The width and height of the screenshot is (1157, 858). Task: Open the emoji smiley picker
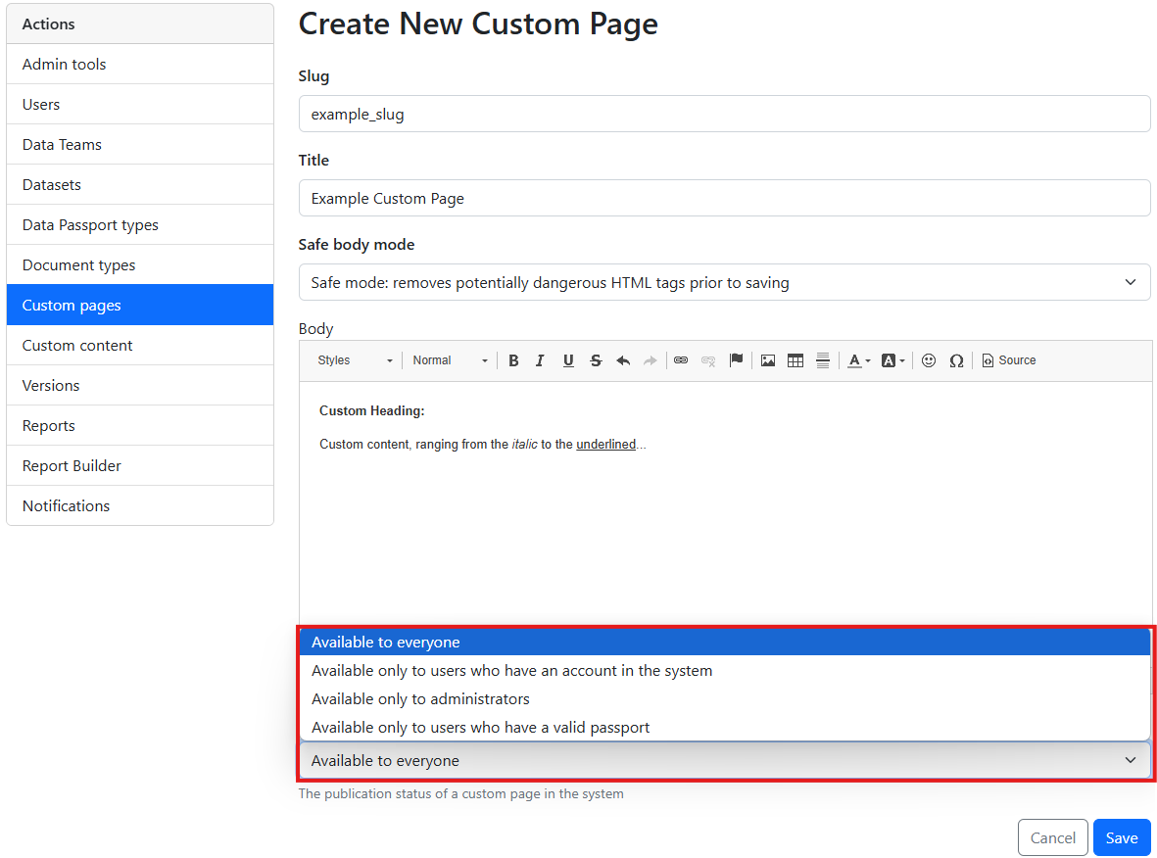pos(929,360)
